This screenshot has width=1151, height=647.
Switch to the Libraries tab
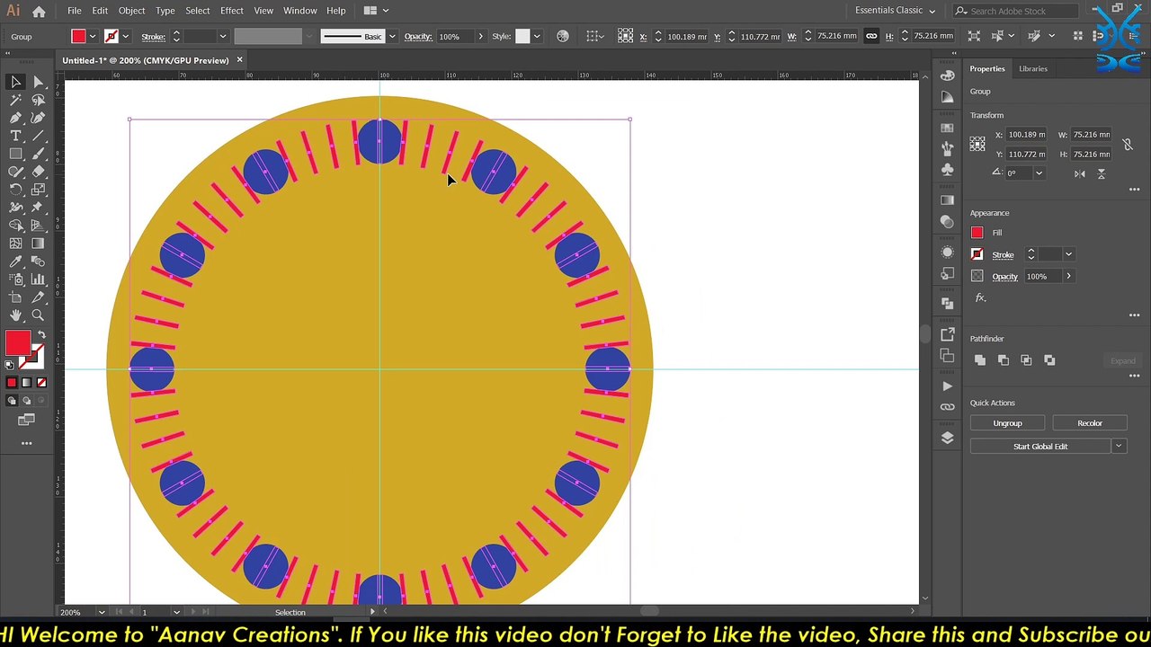point(1032,68)
